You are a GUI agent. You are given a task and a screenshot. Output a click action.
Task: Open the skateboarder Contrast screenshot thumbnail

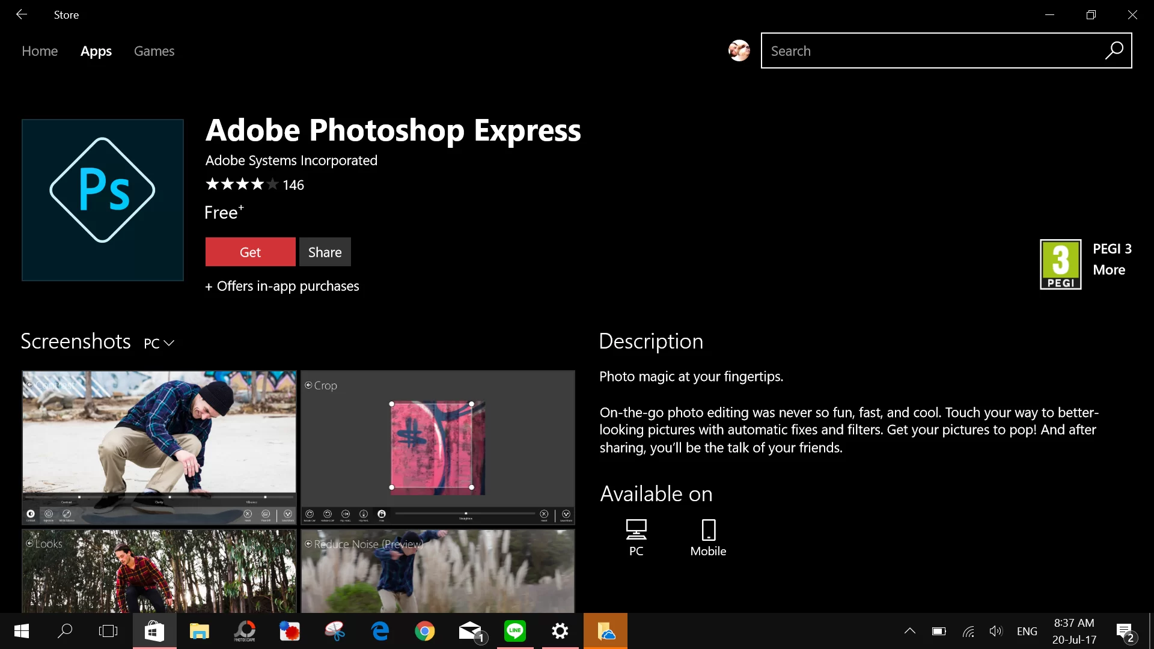tap(159, 448)
